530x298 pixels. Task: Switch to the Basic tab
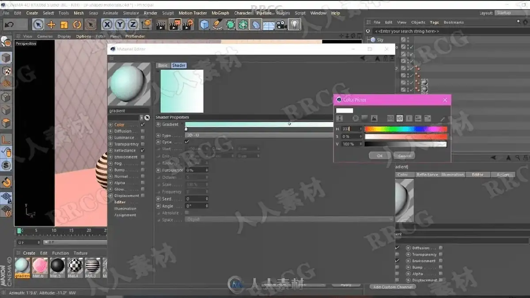163,65
